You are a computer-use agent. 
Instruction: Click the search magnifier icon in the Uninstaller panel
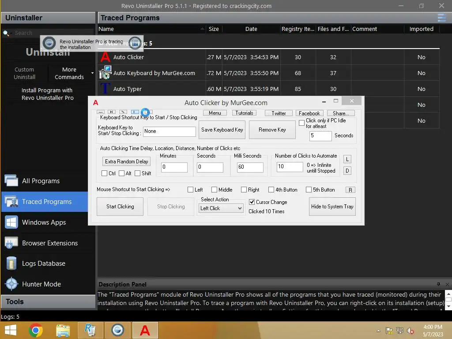tap(6, 33)
